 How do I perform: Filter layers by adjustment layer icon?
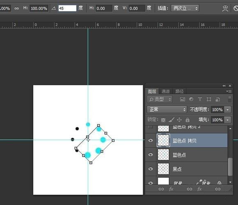(x=191, y=99)
